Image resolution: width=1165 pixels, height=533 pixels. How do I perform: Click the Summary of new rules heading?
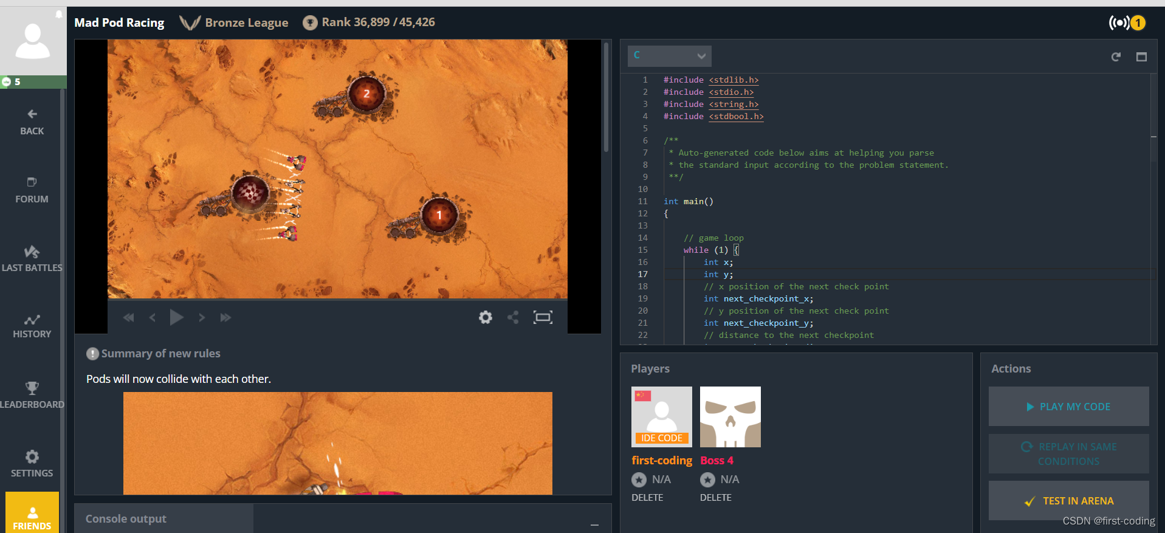[x=160, y=353]
